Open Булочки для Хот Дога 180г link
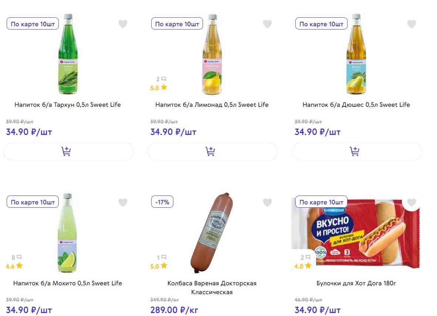The height and width of the screenshot is (316, 437). (356, 283)
